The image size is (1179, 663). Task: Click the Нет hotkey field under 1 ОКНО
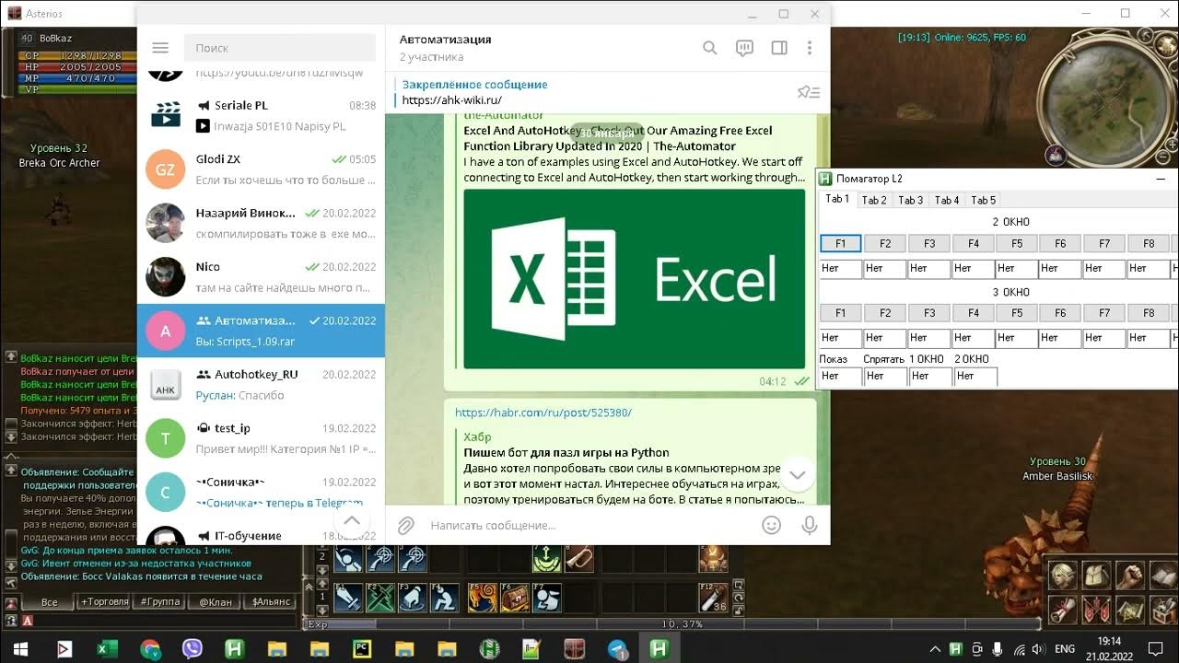point(930,376)
